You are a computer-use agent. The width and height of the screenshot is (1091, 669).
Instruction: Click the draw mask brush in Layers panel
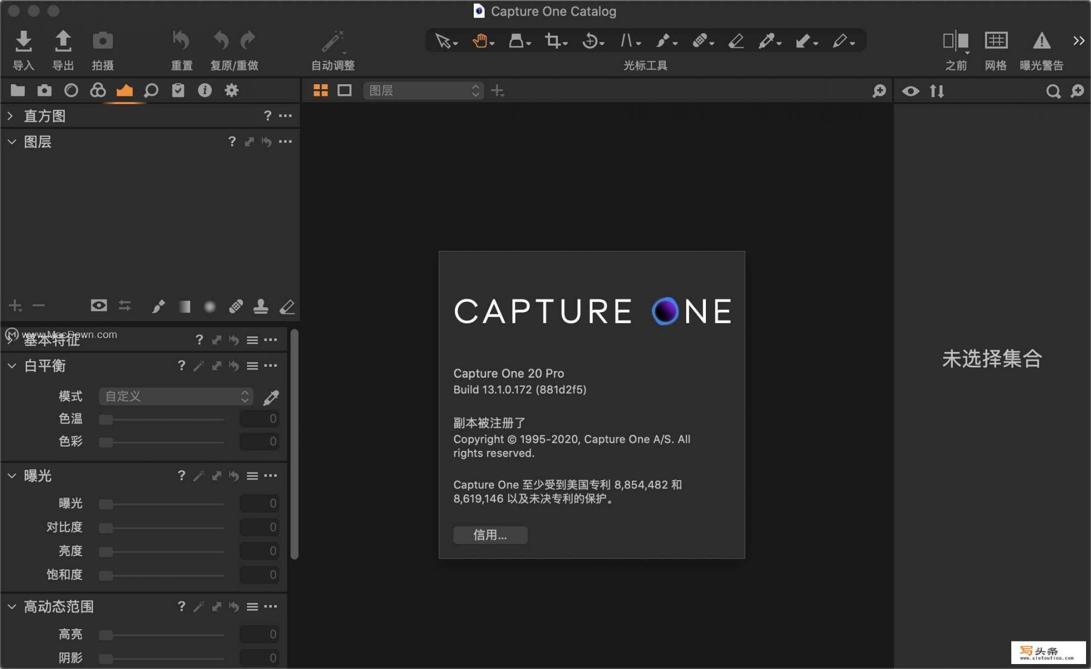tap(158, 306)
